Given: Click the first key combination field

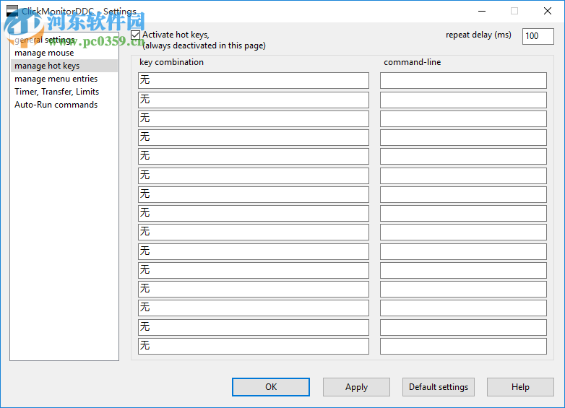Looking at the screenshot, I should (254, 80).
